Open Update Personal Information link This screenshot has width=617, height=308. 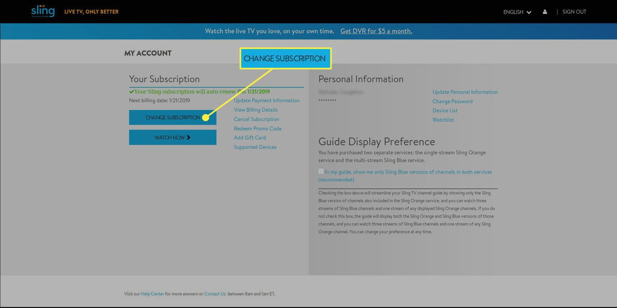(465, 92)
